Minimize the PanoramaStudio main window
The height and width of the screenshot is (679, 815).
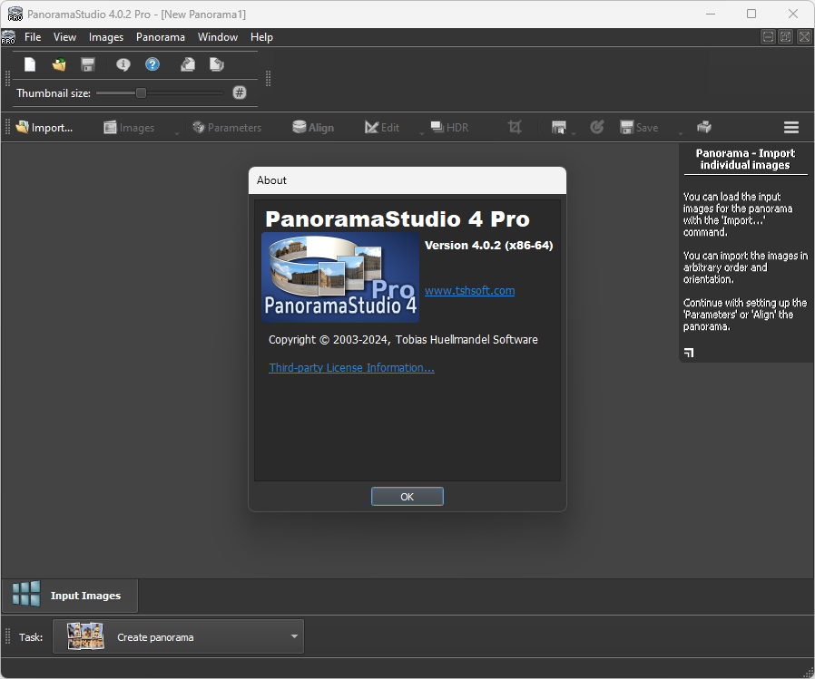(x=711, y=14)
